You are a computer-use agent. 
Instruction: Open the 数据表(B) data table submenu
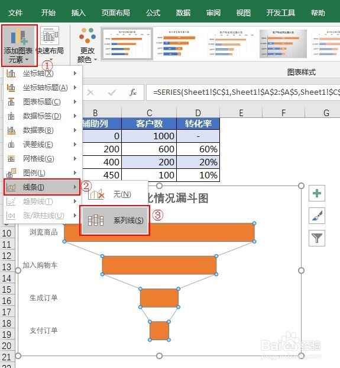(x=43, y=130)
